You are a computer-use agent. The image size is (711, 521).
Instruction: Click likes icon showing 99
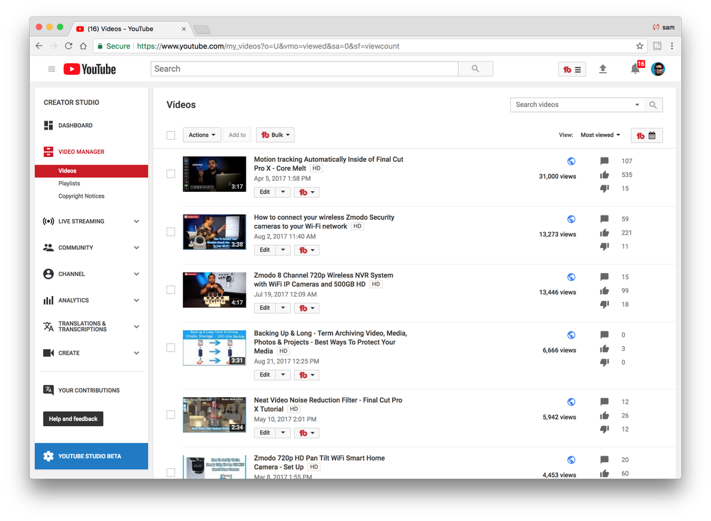point(604,291)
